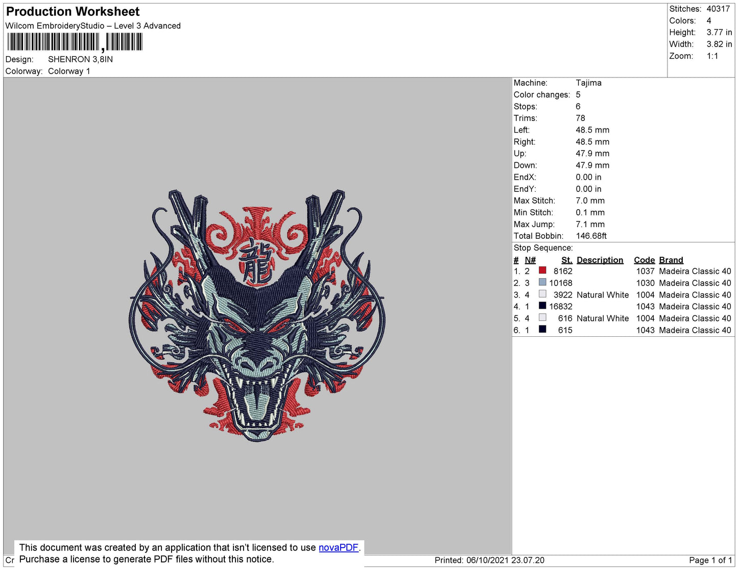The width and height of the screenshot is (738, 570).
Task: Select the 'Wilcom EmbroideryStudio – Level 3 Advanced' text
Action: [x=93, y=26]
